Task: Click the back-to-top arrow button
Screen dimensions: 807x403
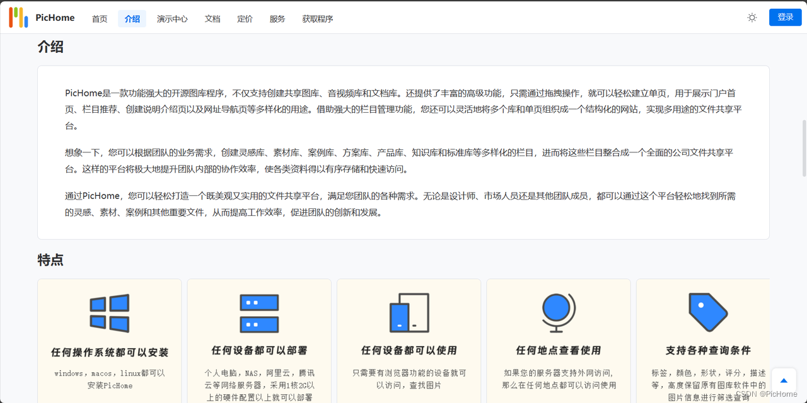Action: click(784, 380)
